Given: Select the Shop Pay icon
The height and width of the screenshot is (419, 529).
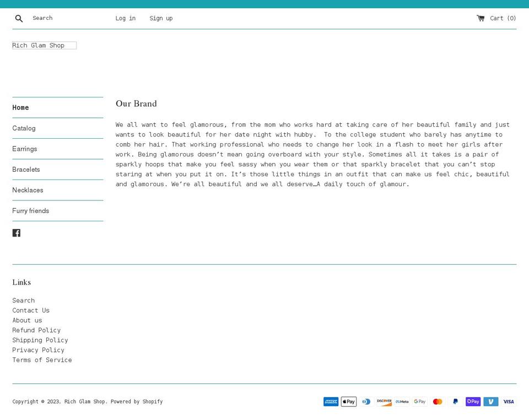Looking at the screenshot, I should pyautogui.click(x=473, y=401).
